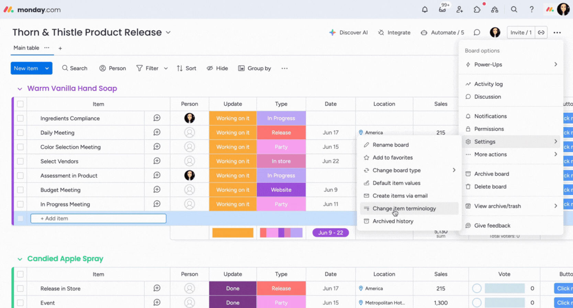This screenshot has width=573, height=308.
Task: Add update to Daily Meeting row
Action: tap(157, 132)
